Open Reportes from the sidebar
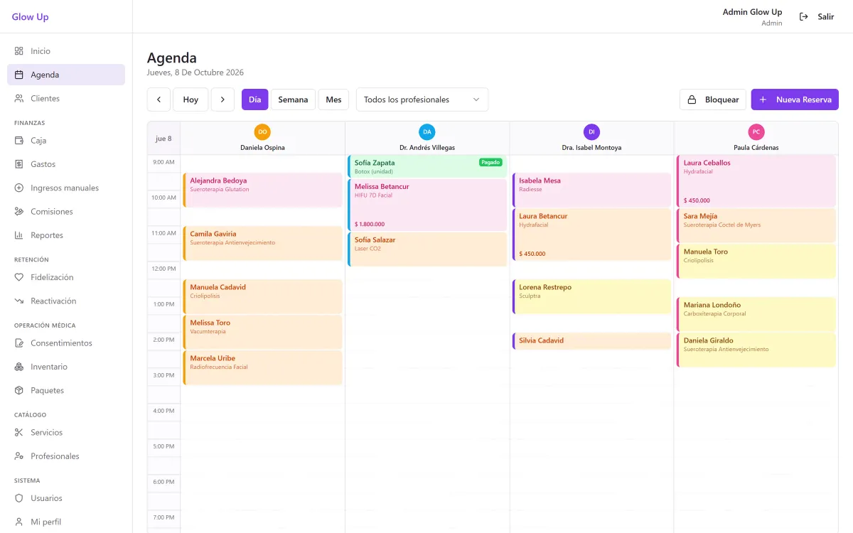Image resolution: width=853 pixels, height=533 pixels. (66, 235)
